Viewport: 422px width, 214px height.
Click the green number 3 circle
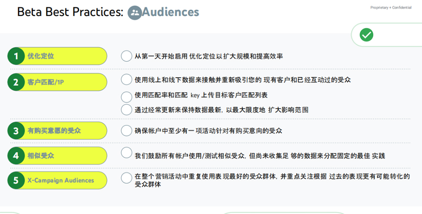click(x=16, y=131)
